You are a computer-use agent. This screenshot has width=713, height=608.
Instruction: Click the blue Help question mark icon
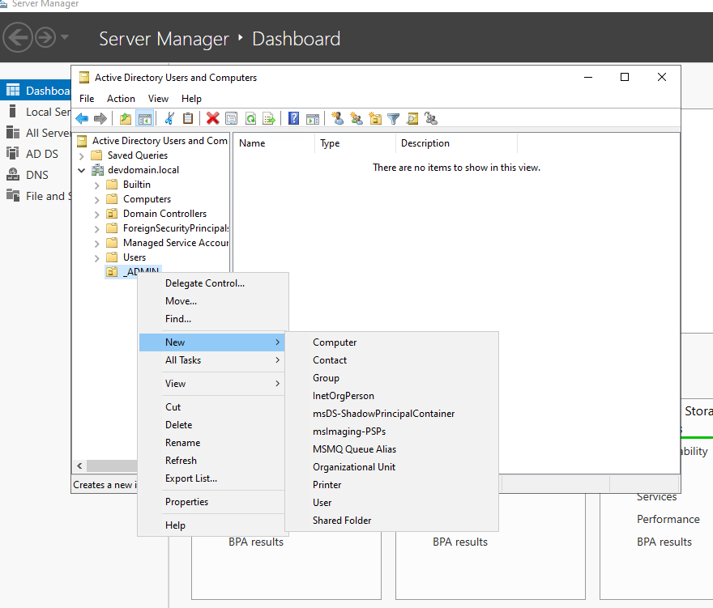pyautogui.click(x=294, y=118)
